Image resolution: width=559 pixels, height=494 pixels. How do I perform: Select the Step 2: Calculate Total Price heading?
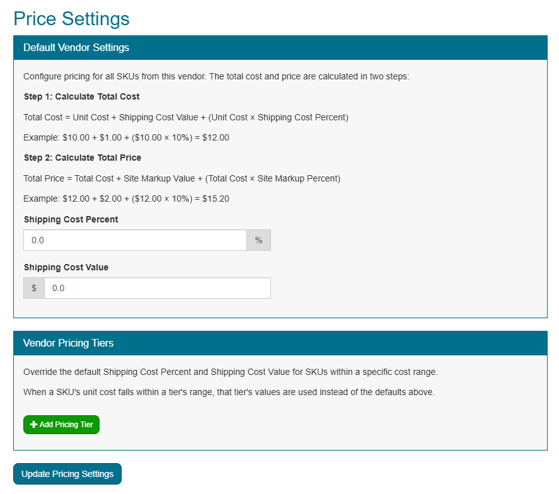[x=83, y=158]
